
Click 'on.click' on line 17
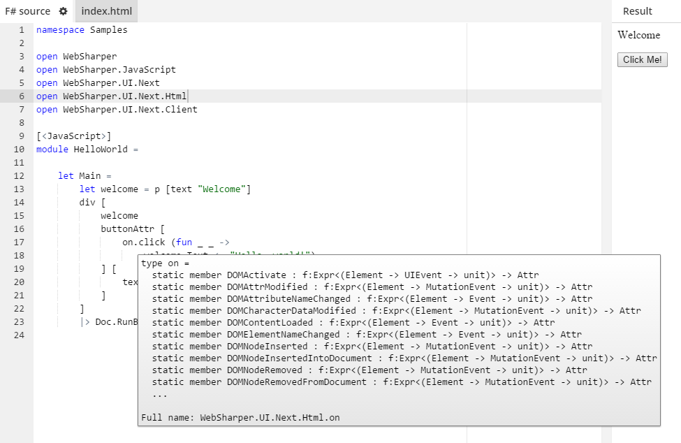[x=144, y=242]
